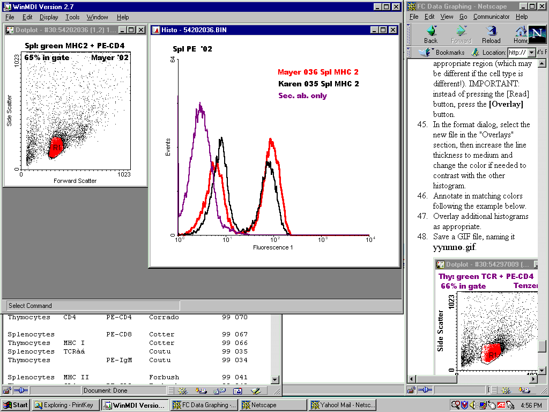Click the Histo window's title bar icon
Image resolution: width=549 pixels, height=412 pixels.
(x=155, y=30)
